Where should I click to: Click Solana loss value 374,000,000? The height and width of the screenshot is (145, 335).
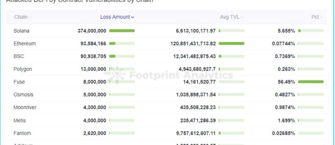tap(92, 31)
